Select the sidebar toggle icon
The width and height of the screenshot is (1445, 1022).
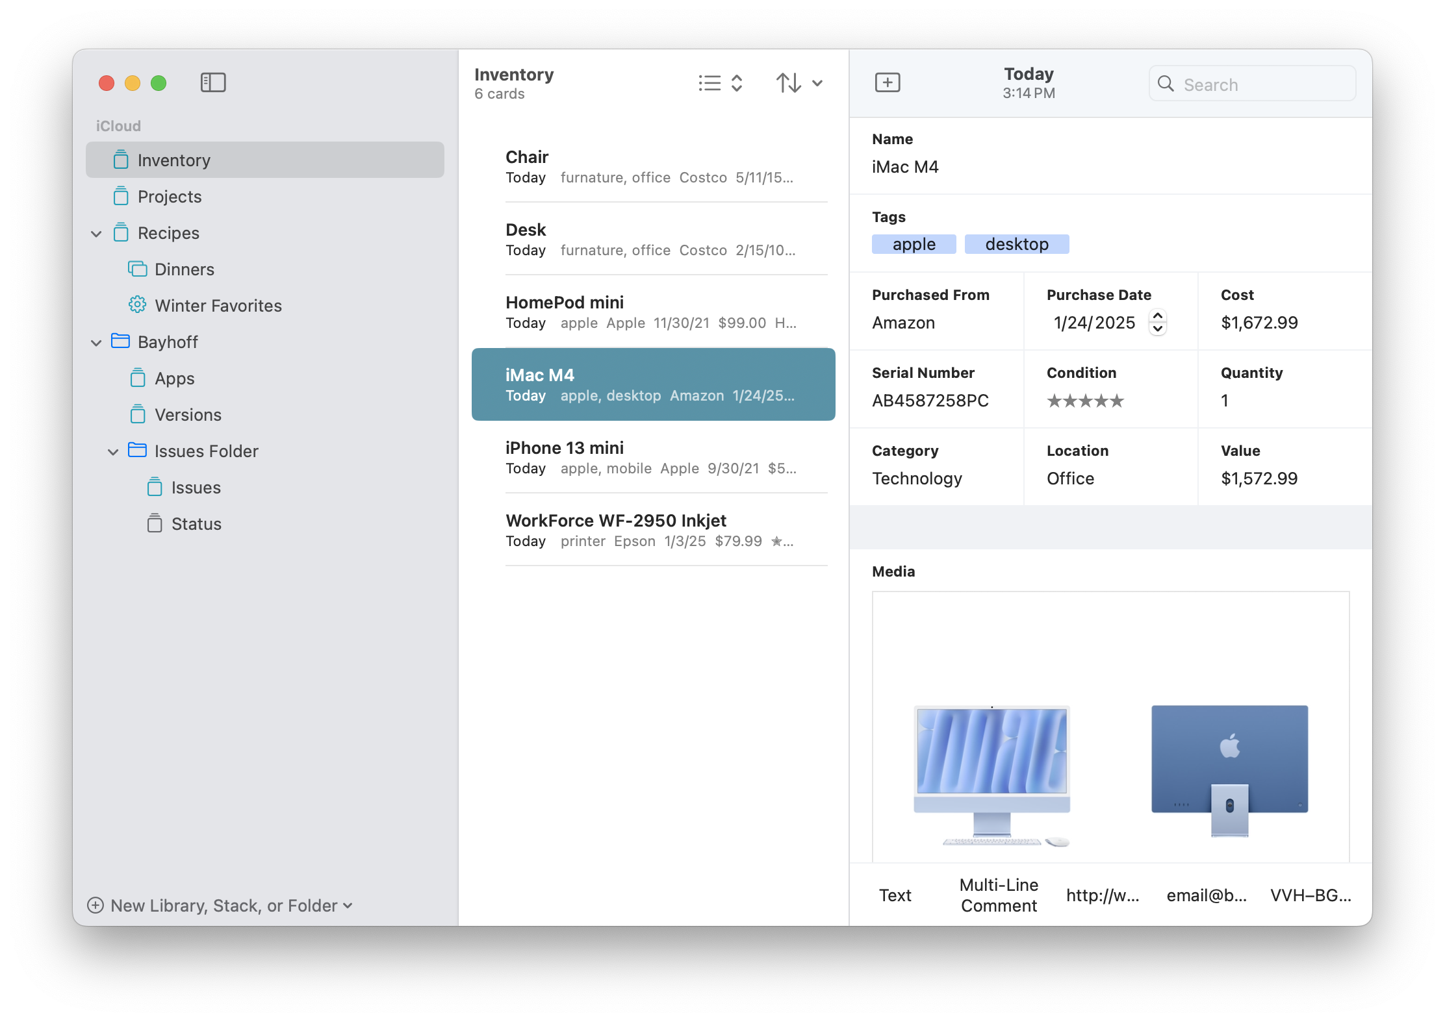pos(214,82)
